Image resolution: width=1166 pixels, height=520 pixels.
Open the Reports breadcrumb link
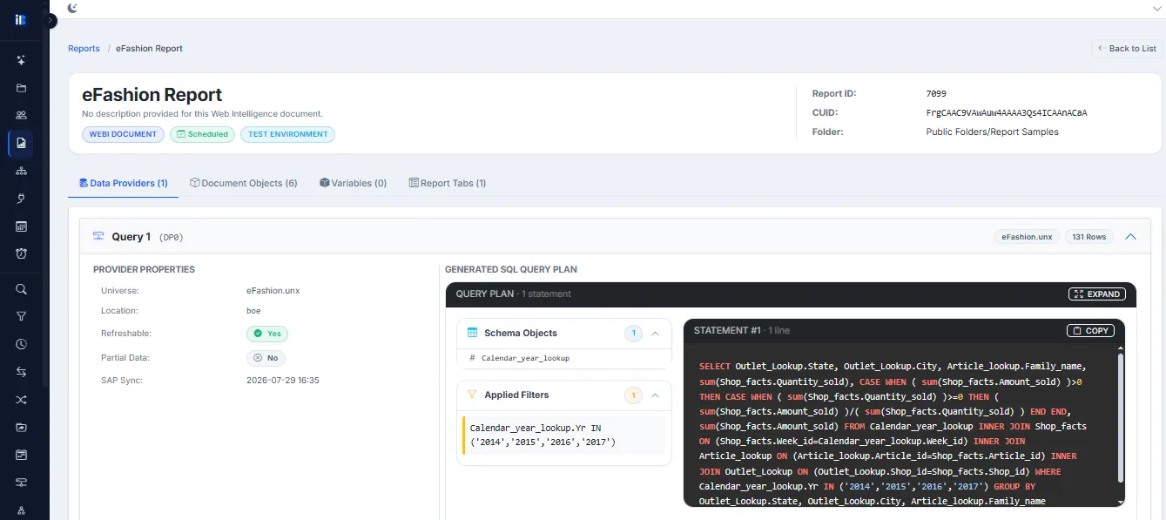click(84, 49)
